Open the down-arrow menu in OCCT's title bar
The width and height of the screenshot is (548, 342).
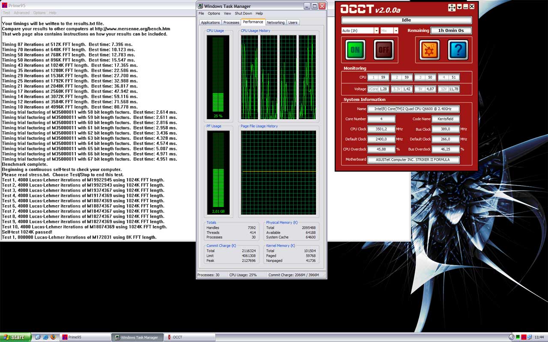coord(459,6)
